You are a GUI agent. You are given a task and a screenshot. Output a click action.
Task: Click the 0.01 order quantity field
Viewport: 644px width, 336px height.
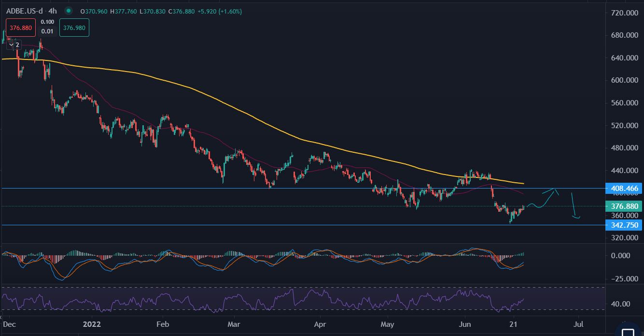[x=47, y=32]
